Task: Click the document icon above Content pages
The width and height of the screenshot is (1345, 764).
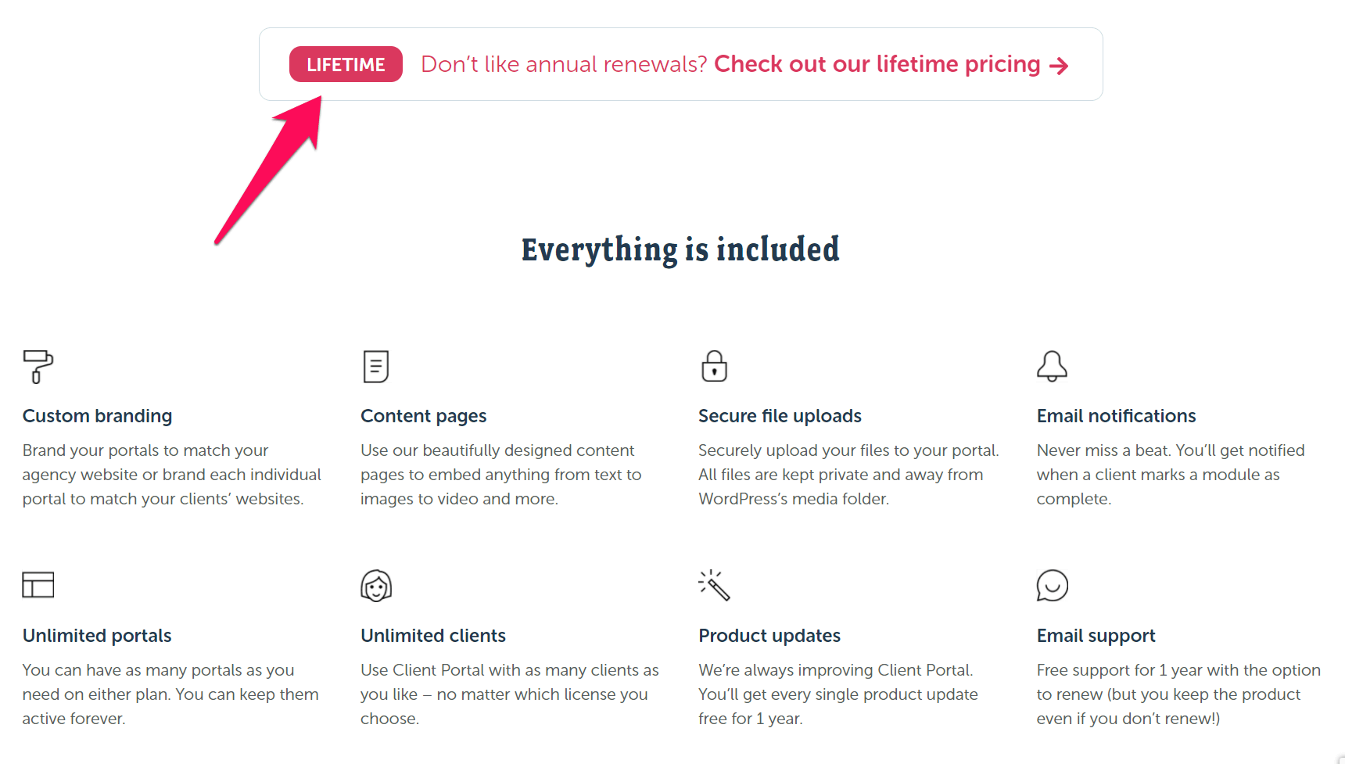Action: [x=376, y=367]
